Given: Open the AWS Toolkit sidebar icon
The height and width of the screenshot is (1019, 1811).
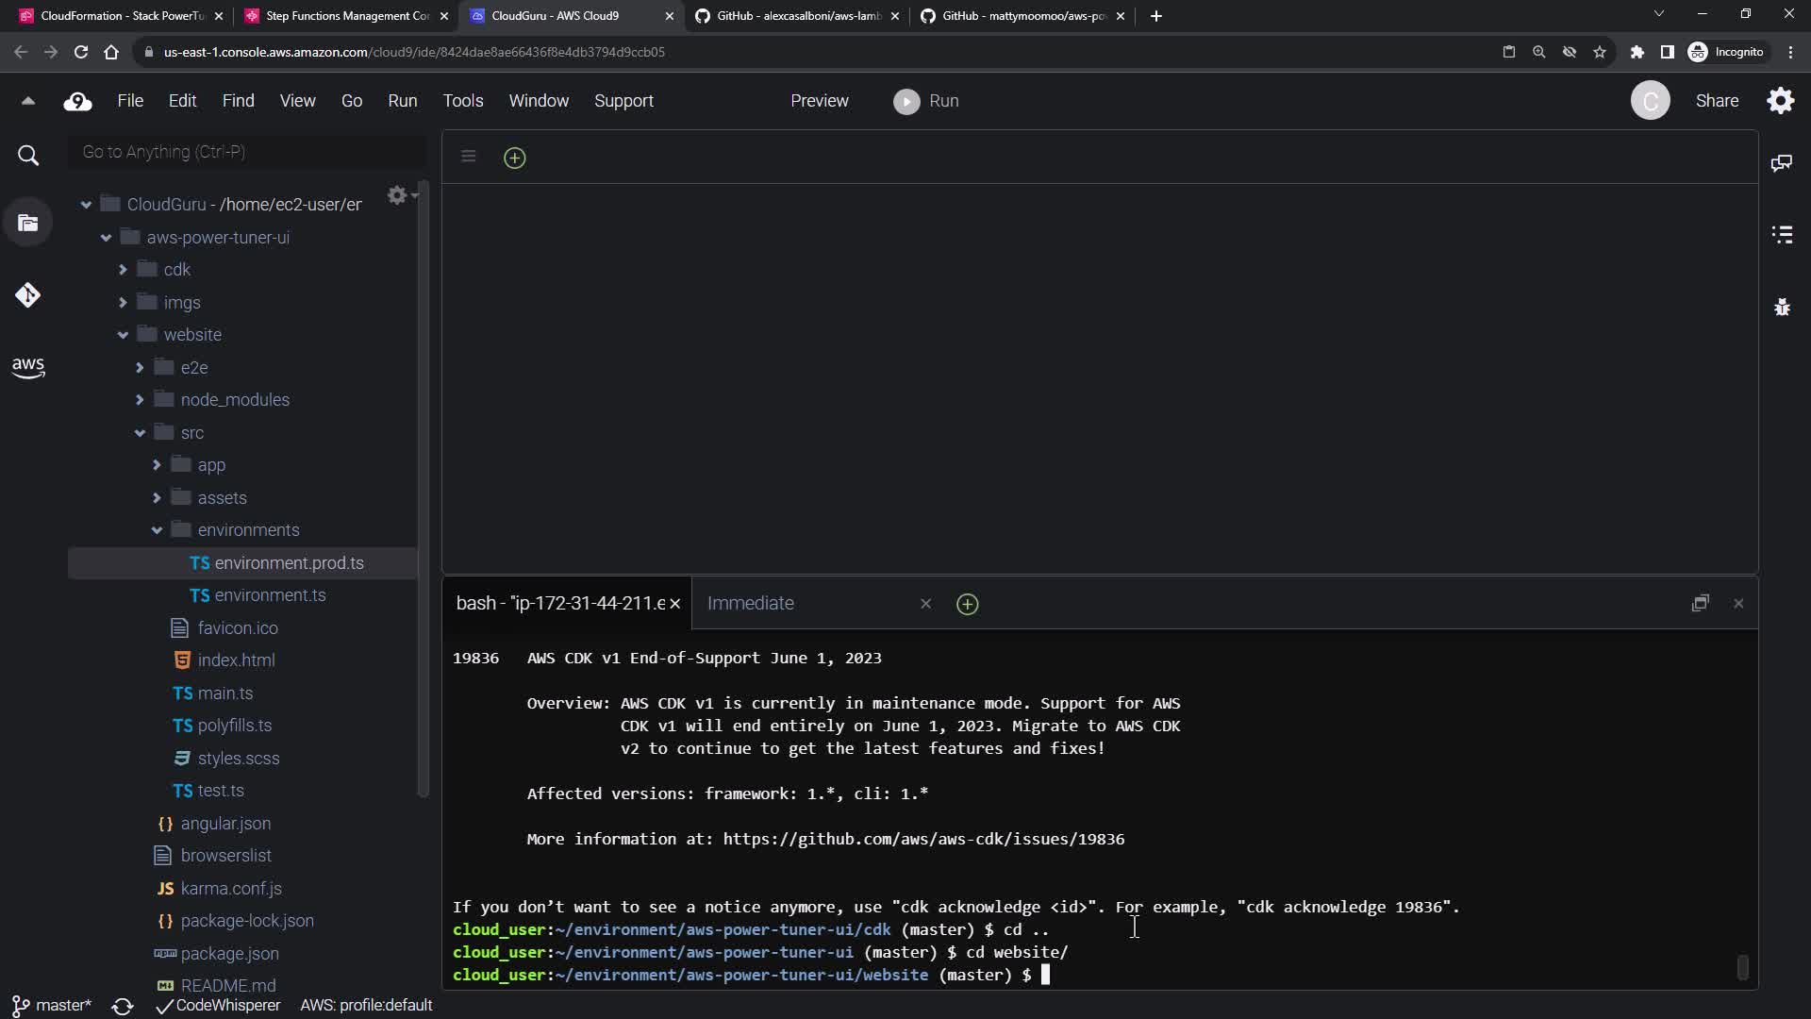Looking at the screenshot, I should (x=27, y=367).
